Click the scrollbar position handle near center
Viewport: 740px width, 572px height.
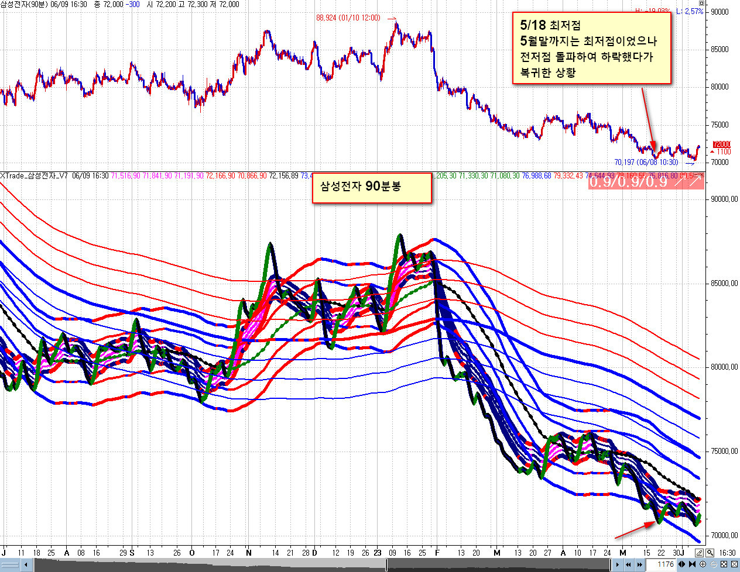point(386,565)
